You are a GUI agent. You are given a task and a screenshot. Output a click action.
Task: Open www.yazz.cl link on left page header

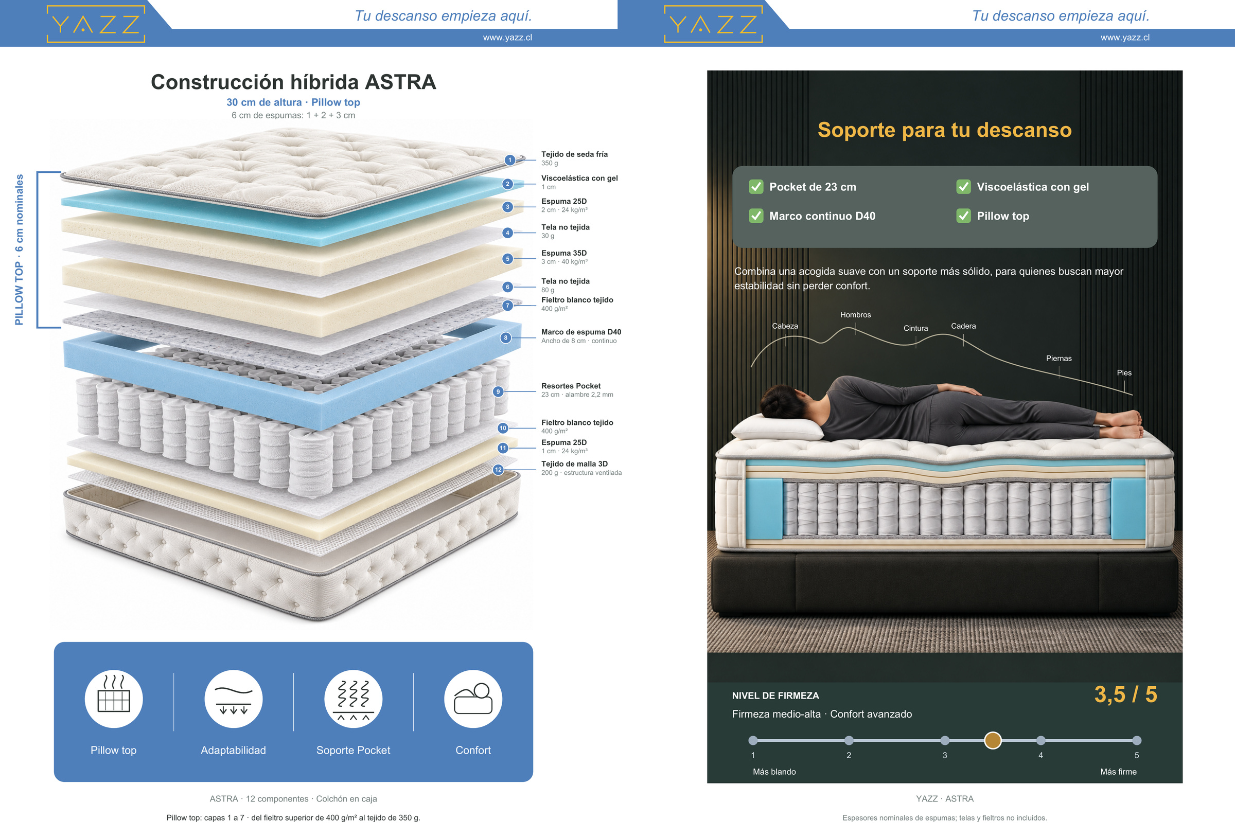pyautogui.click(x=507, y=37)
